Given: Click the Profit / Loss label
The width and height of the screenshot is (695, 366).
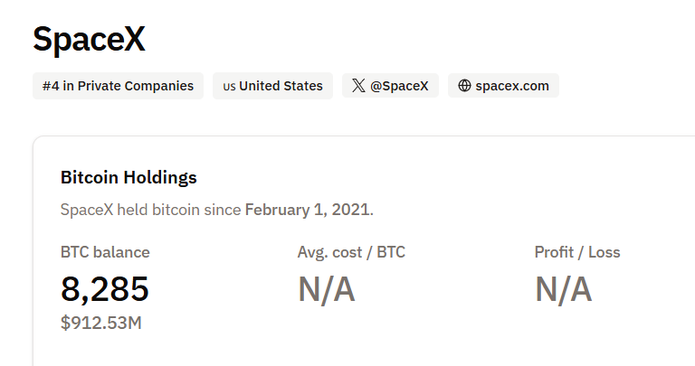Looking at the screenshot, I should (x=577, y=252).
